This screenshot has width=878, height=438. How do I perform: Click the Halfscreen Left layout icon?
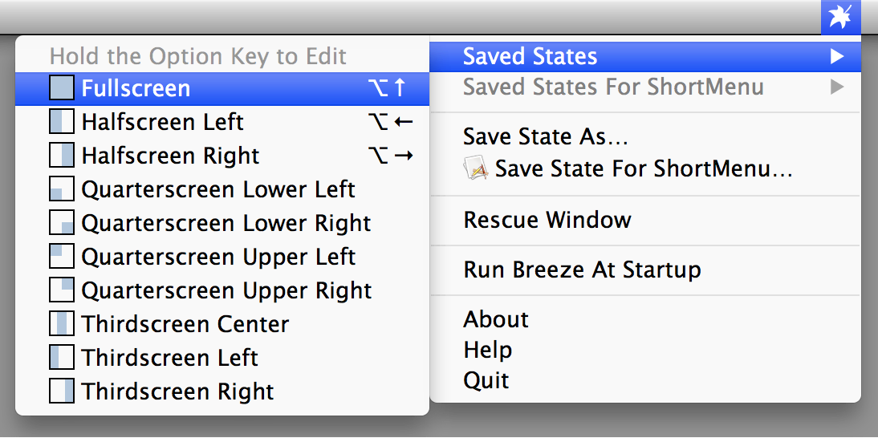click(61, 122)
